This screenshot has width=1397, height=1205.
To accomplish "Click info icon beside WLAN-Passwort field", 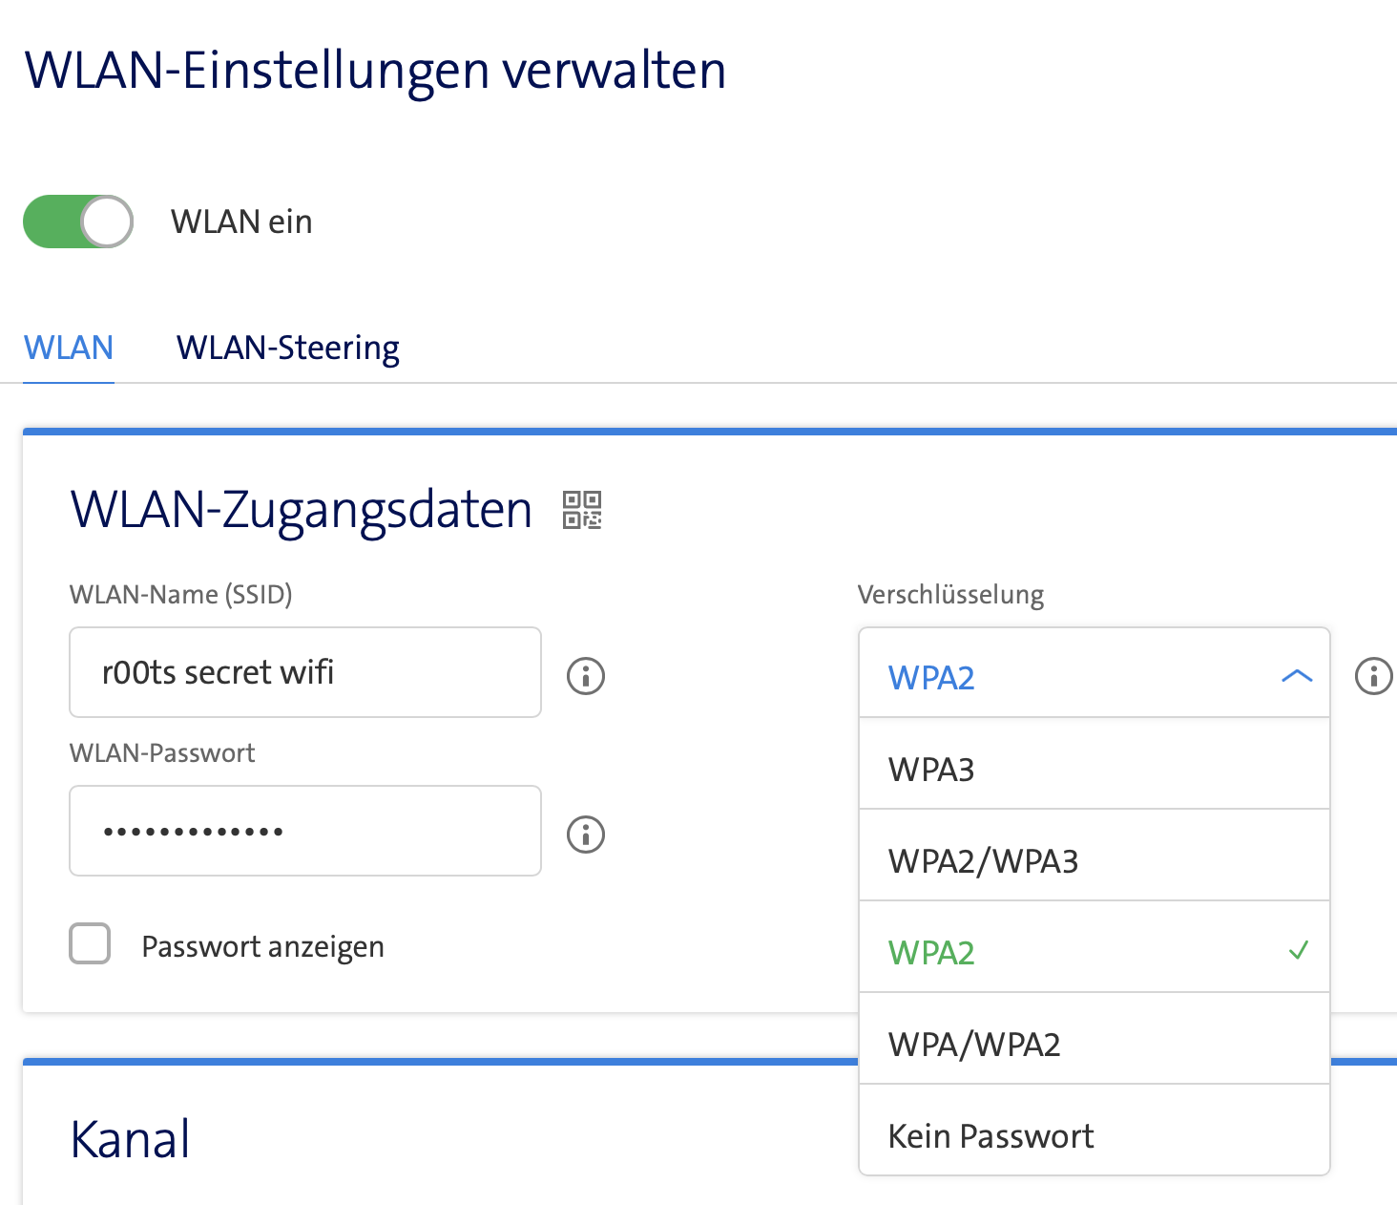I will click(586, 835).
